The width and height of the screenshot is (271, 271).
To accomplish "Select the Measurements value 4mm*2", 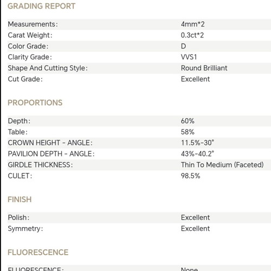I will 192,24.
